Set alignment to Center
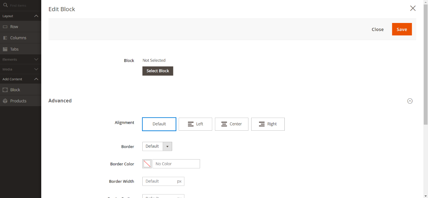Viewport: 428px width, 198px height. point(232,124)
